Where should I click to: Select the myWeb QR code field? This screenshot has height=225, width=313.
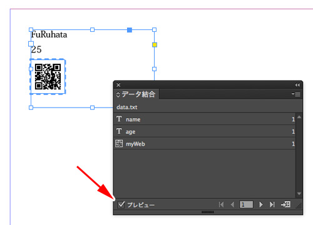point(205,144)
